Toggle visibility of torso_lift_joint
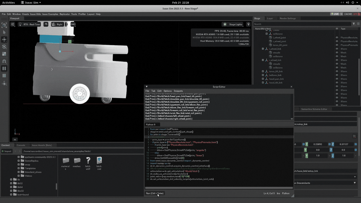Screen dimensions: 361x203 [337, 45]
